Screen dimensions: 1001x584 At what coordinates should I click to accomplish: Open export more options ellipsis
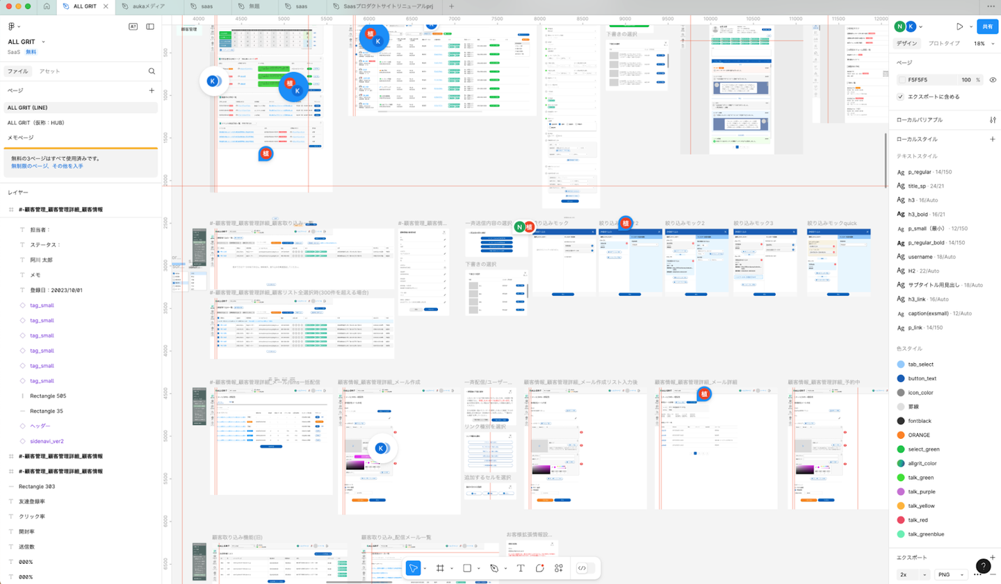click(978, 574)
